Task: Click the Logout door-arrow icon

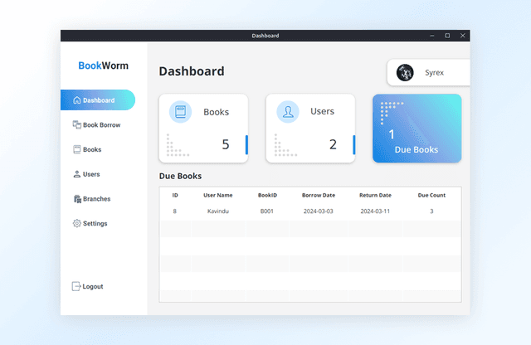Action: click(76, 286)
